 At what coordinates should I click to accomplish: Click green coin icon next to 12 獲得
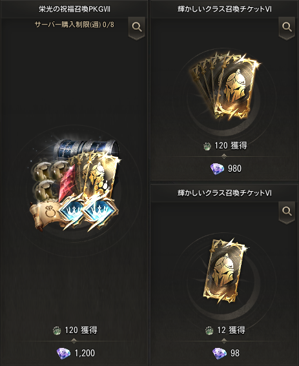pos(209,330)
